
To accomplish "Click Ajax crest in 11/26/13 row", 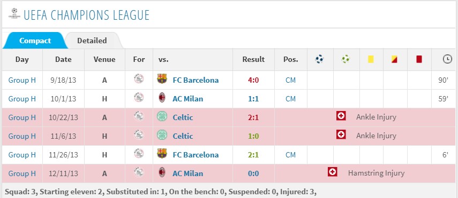I will (x=139, y=154).
